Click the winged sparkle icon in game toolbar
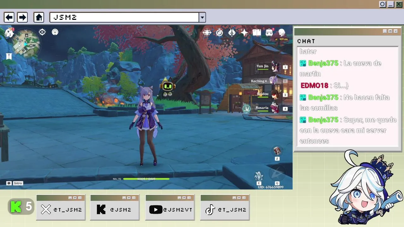 pyautogui.click(x=207, y=32)
